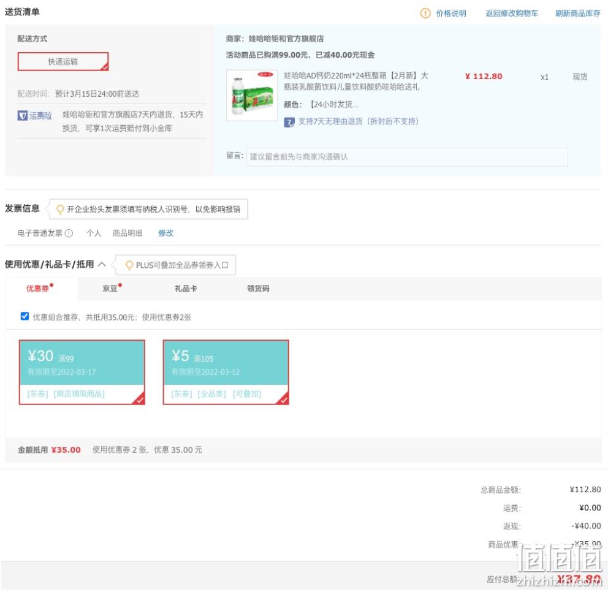
Task: Click the 商品明细 invoice content text
Action: [127, 233]
